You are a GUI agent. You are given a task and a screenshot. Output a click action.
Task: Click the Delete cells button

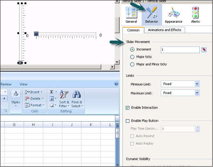34,99
